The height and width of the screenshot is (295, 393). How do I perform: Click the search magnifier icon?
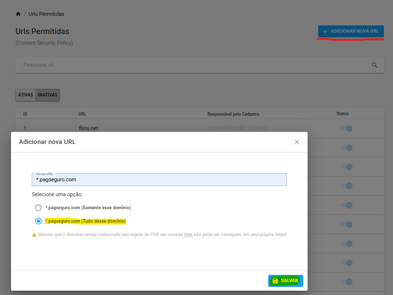pyautogui.click(x=374, y=65)
